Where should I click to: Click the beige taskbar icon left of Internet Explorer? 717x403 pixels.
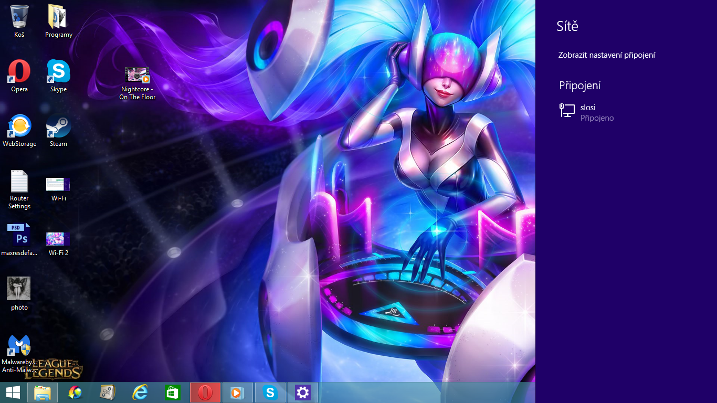click(108, 393)
